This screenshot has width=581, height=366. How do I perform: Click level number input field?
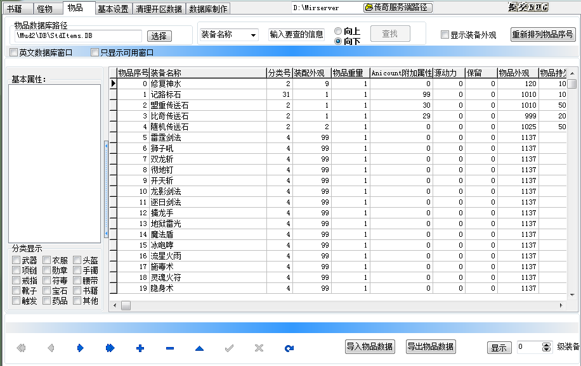pos(529,347)
